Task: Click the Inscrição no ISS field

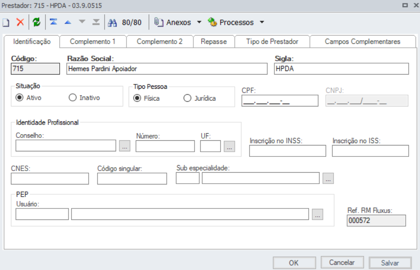Action: tap(370, 151)
